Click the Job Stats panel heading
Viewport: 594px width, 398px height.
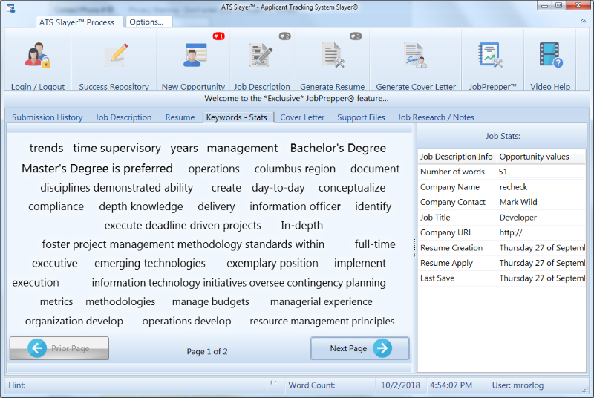(503, 136)
